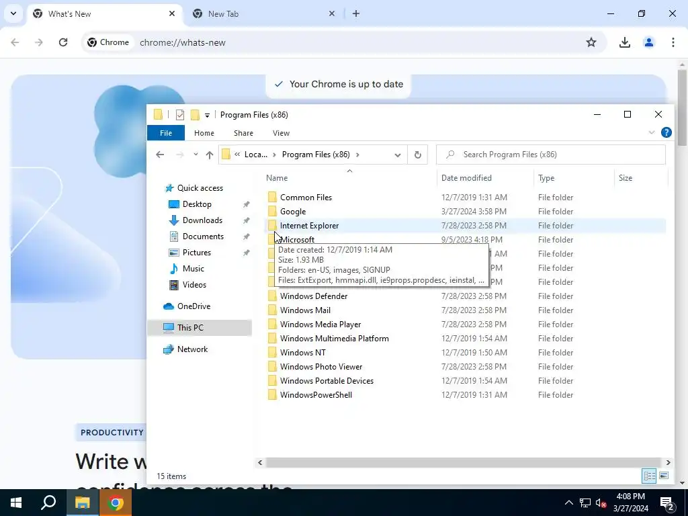
Task: Expand the Explorer ribbon chevron
Action: coord(652,132)
